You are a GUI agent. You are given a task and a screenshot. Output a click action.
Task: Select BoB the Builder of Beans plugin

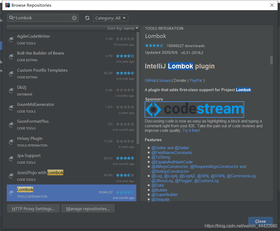click(x=71, y=57)
